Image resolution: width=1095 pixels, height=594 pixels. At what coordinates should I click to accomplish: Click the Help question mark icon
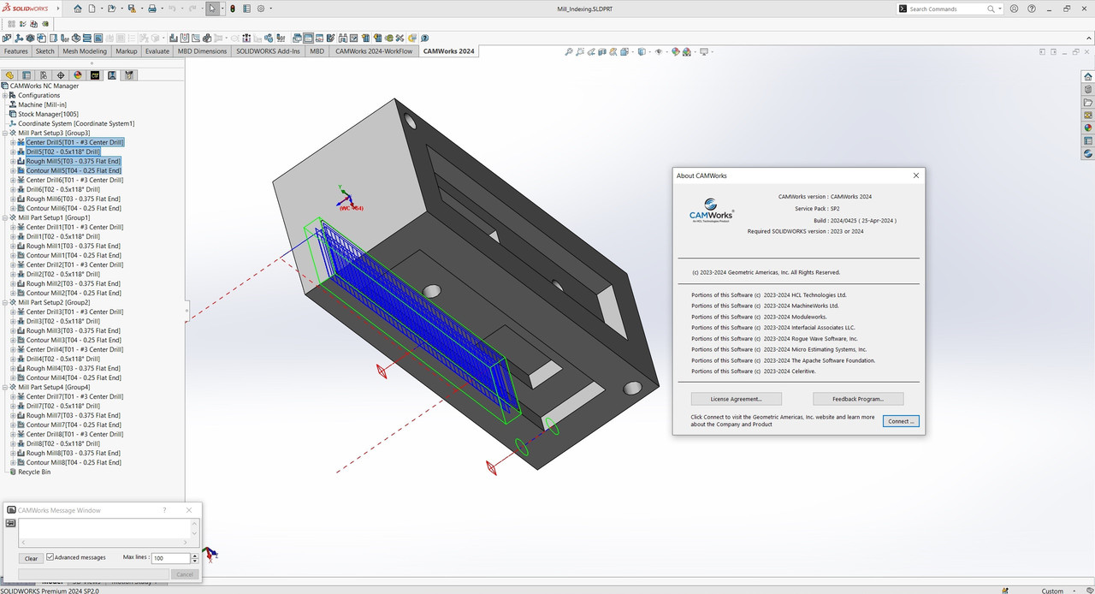1030,9
